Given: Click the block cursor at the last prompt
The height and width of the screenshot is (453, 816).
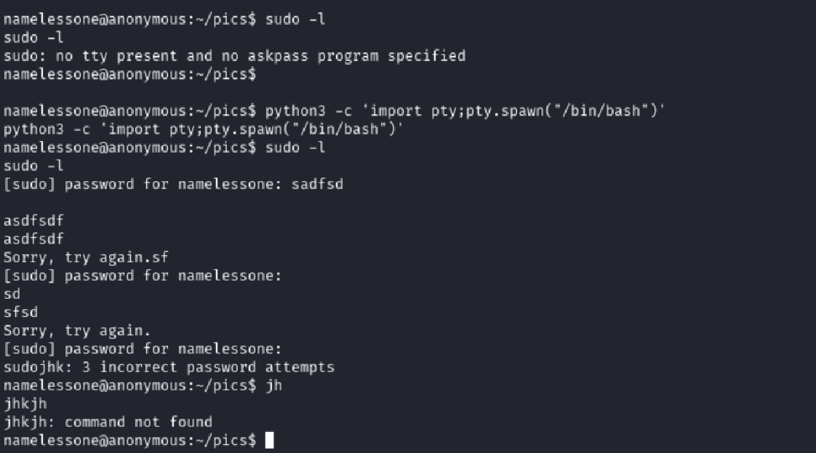Looking at the screenshot, I should point(269,441).
